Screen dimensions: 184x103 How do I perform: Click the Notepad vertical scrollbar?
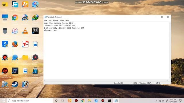(170, 50)
